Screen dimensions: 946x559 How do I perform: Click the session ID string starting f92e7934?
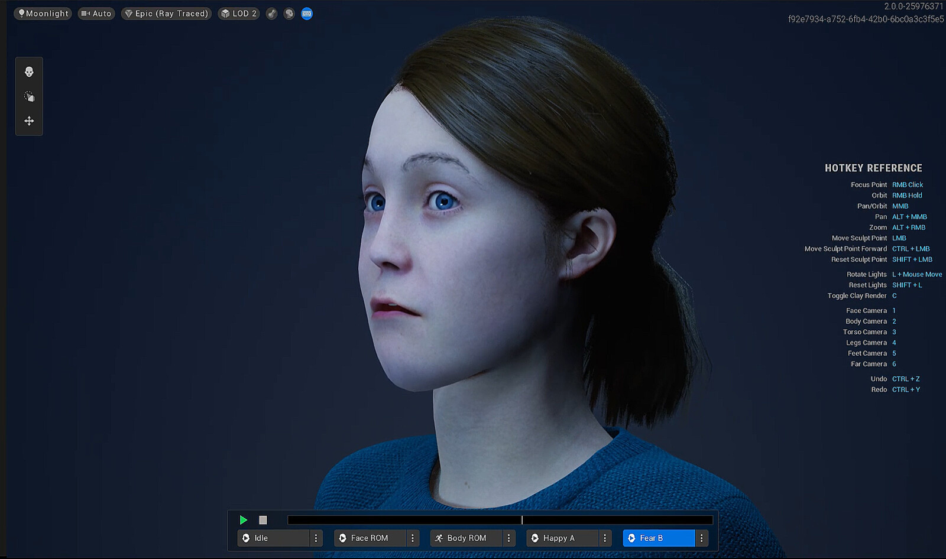pos(866,19)
